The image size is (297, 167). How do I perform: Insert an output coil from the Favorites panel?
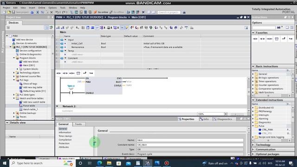[269, 39]
